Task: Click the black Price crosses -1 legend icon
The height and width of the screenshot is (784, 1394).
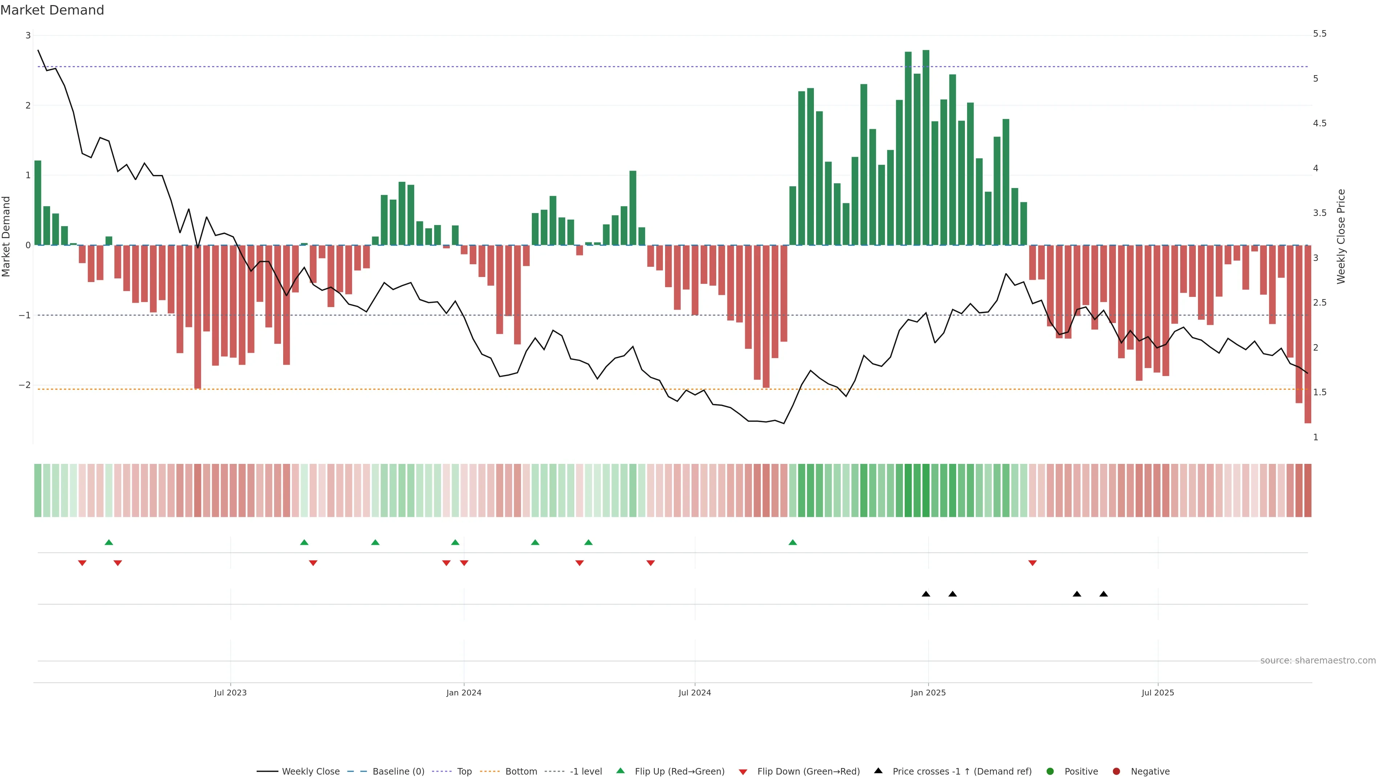Action: [878, 771]
